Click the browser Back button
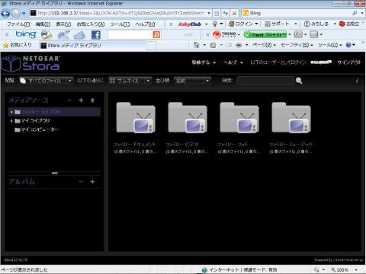The width and height of the screenshot is (366, 274). click(5, 13)
